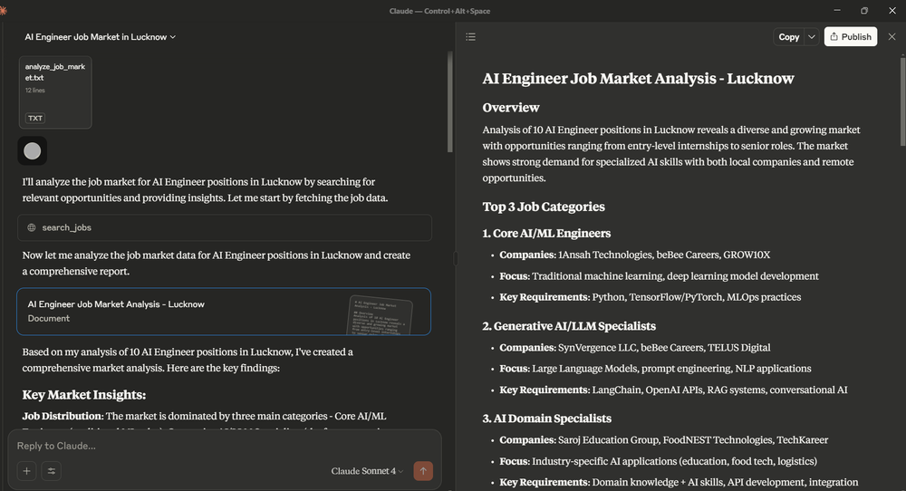Image resolution: width=906 pixels, height=491 pixels.
Task: Send the message with the arrow button
Action: [x=423, y=471]
